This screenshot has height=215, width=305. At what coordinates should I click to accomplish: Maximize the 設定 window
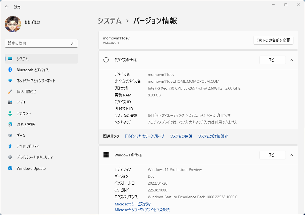pos(286,4)
